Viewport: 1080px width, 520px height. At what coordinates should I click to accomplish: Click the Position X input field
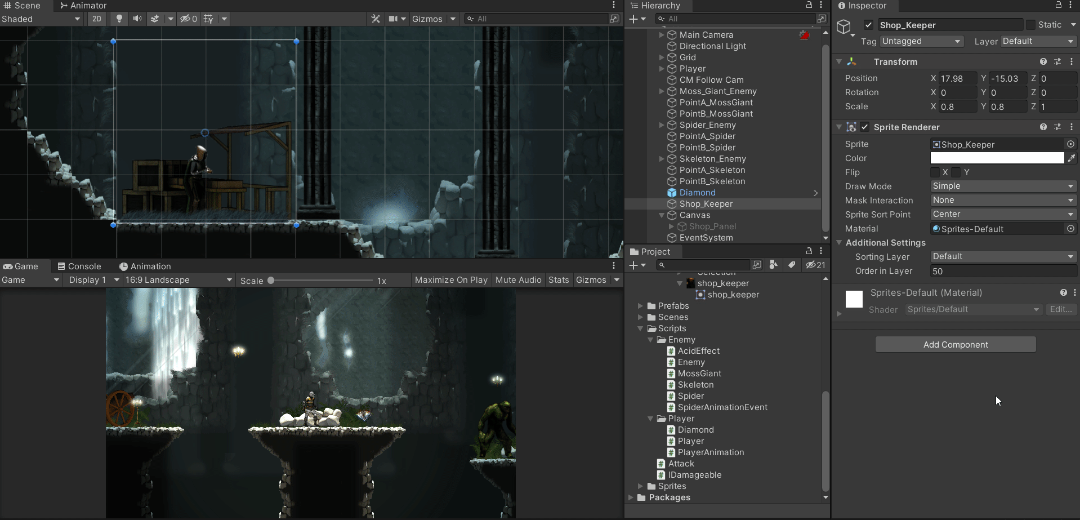point(958,78)
